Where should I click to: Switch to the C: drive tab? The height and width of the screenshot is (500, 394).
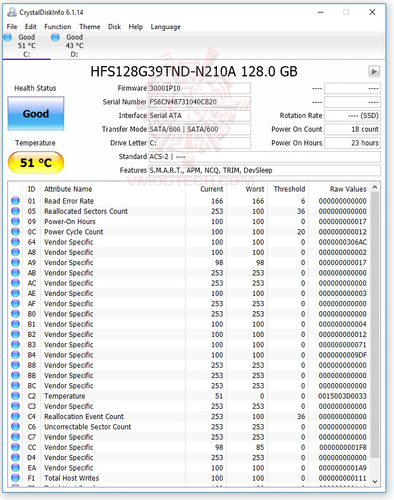(x=26, y=46)
